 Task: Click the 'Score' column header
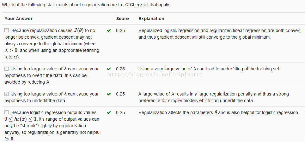point(122,19)
